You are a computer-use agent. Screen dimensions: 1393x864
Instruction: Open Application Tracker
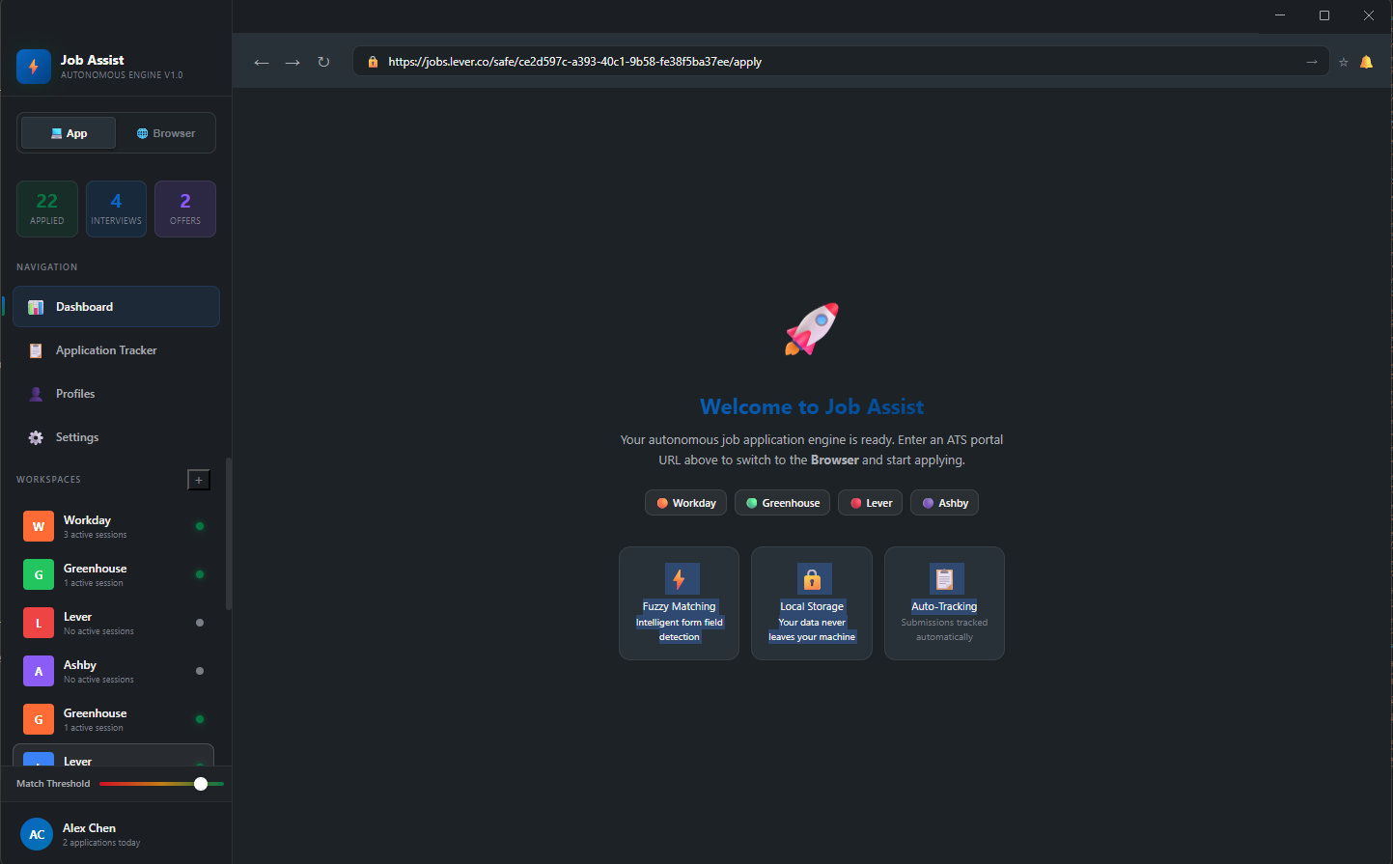point(116,350)
